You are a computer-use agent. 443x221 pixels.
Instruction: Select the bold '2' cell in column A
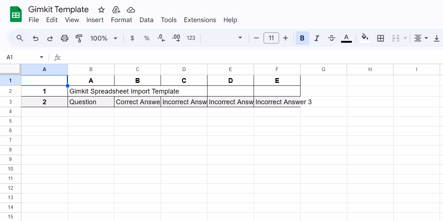click(45, 102)
